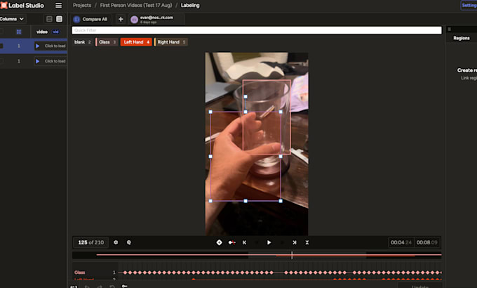Open the hamburger menu next to Label Studio
This screenshot has height=288, width=477.
pyautogui.click(x=58, y=6)
